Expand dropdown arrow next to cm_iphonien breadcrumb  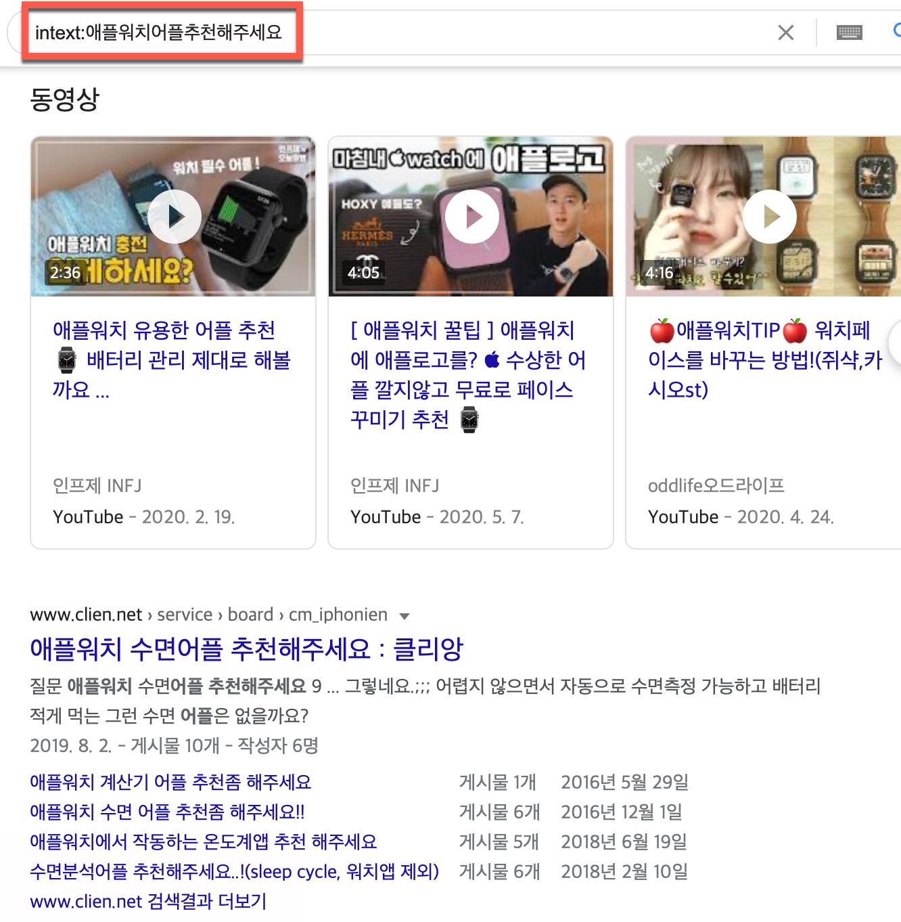coord(405,616)
